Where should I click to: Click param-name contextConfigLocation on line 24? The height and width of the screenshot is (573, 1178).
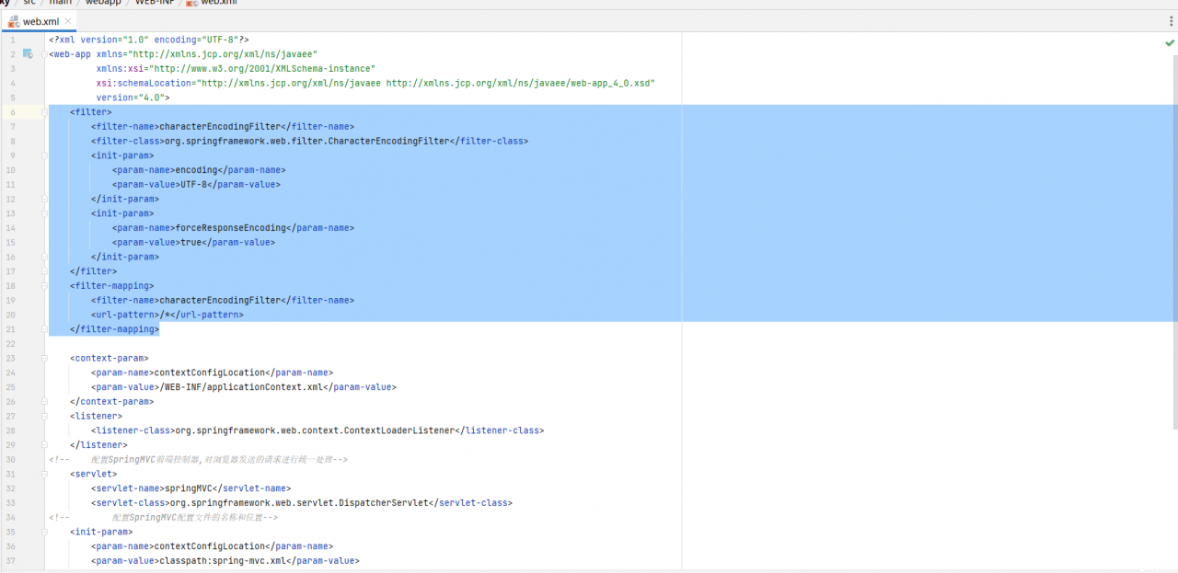pyautogui.click(x=212, y=372)
